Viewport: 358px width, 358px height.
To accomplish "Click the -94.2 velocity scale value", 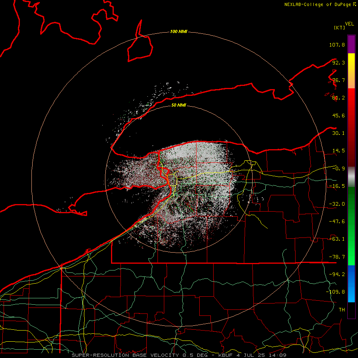I will [337, 274].
